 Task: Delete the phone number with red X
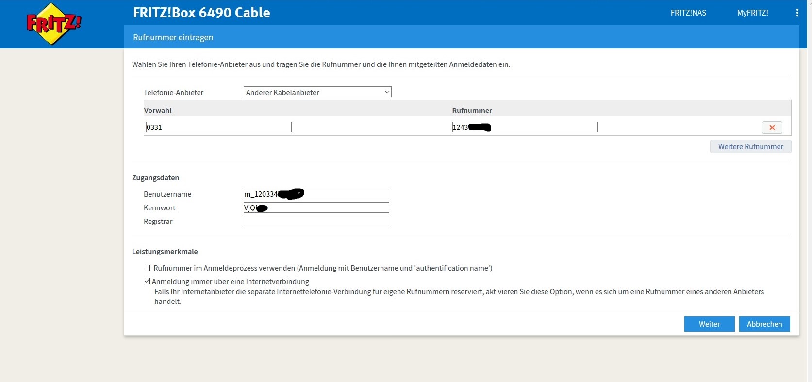pyautogui.click(x=772, y=127)
